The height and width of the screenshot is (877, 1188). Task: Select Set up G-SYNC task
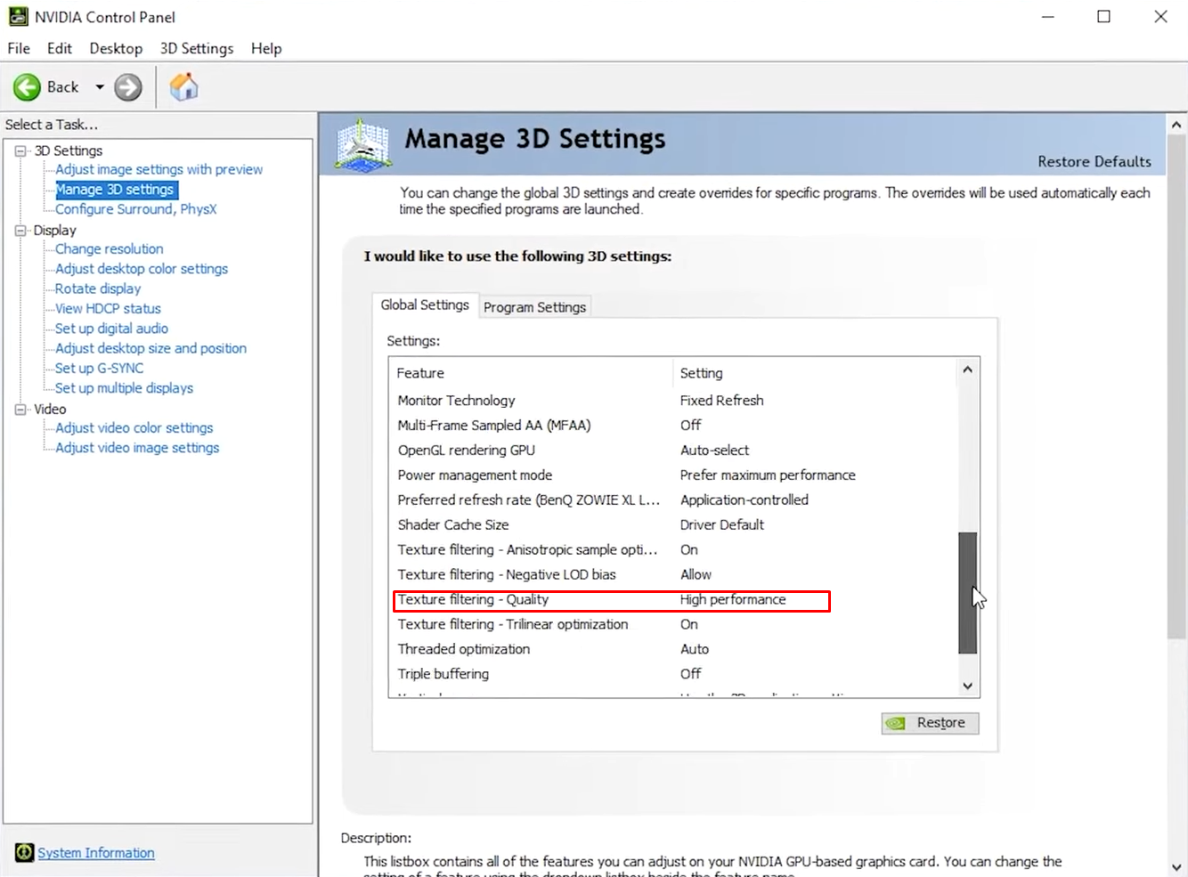(99, 369)
